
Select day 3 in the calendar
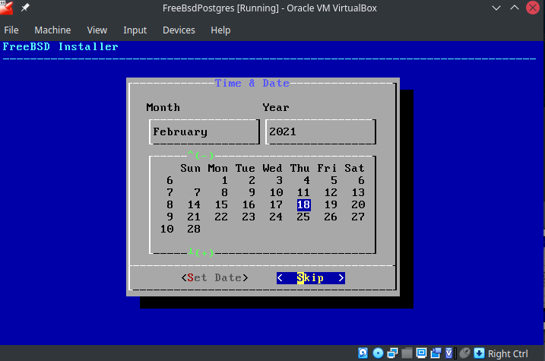pyautogui.click(x=279, y=180)
